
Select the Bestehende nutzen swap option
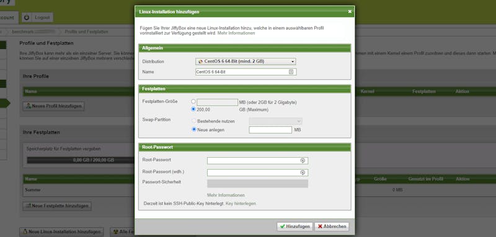point(194,121)
